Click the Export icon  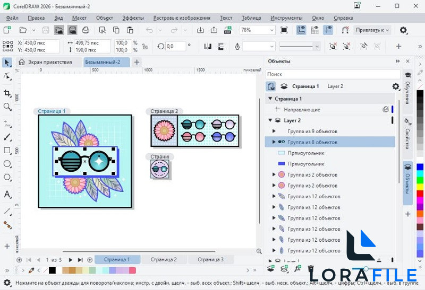(x=214, y=30)
